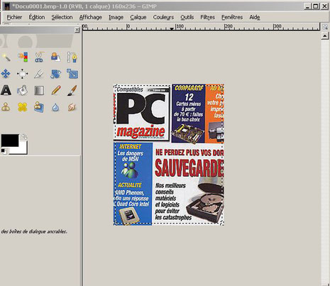Select the Scale tool
Viewport: 330px width, 286px height.
point(72,74)
